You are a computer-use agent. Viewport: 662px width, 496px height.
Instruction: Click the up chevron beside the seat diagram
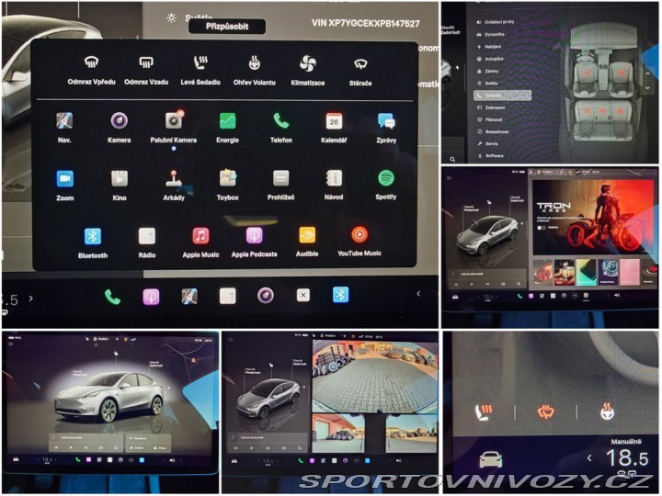tap(647, 73)
